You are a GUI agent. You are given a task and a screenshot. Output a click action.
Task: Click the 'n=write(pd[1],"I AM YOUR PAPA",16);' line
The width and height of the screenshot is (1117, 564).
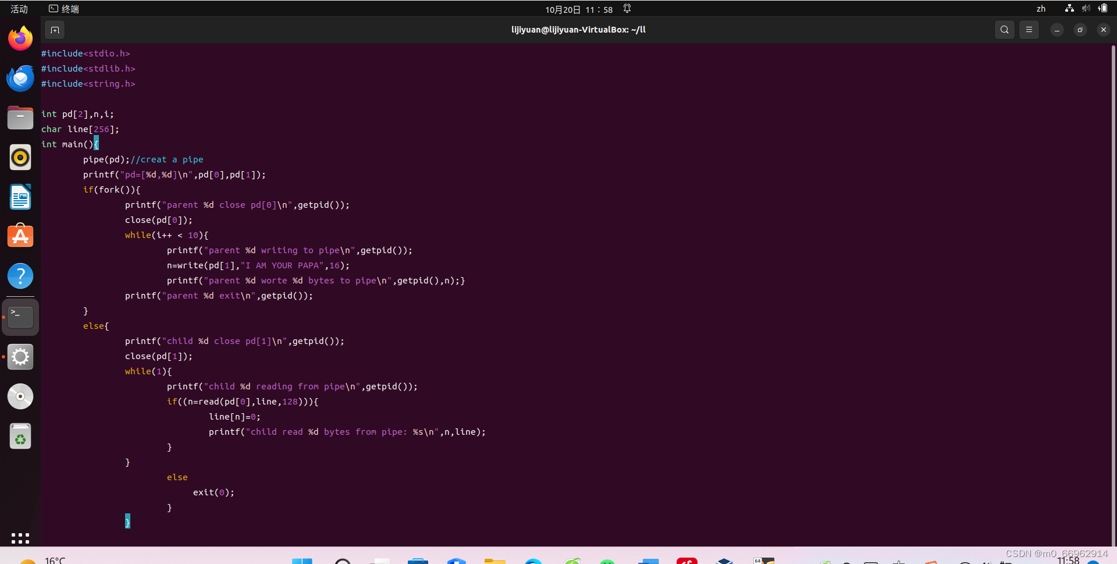pyautogui.click(x=258, y=265)
